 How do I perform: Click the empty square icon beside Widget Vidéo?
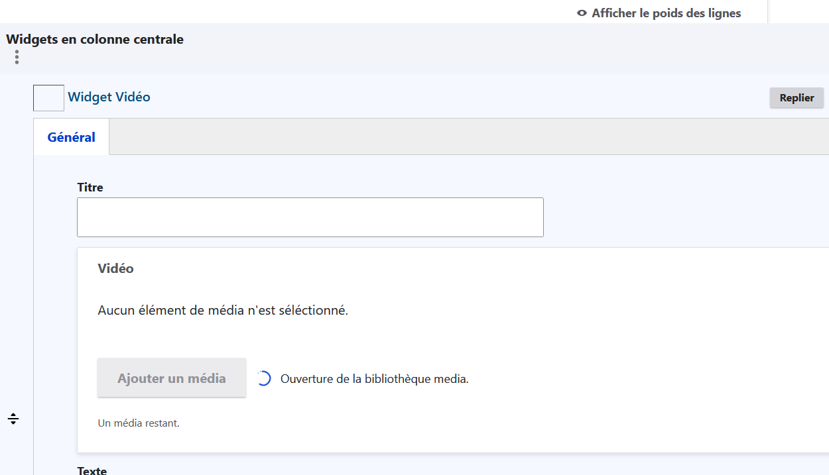pyautogui.click(x=48, y=98)
